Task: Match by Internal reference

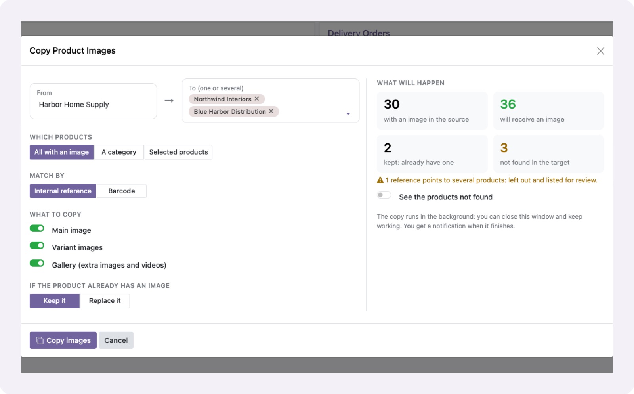Action: (x=63, y=191)
